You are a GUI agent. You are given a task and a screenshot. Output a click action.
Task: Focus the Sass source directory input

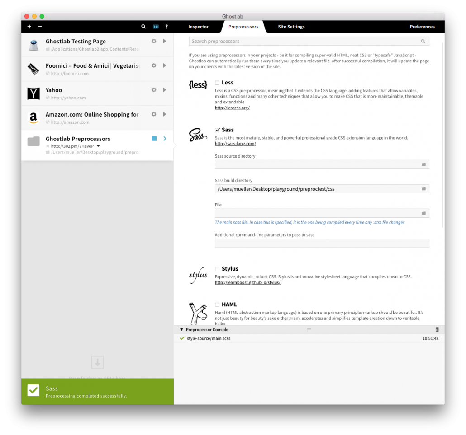tap(322, 164)
